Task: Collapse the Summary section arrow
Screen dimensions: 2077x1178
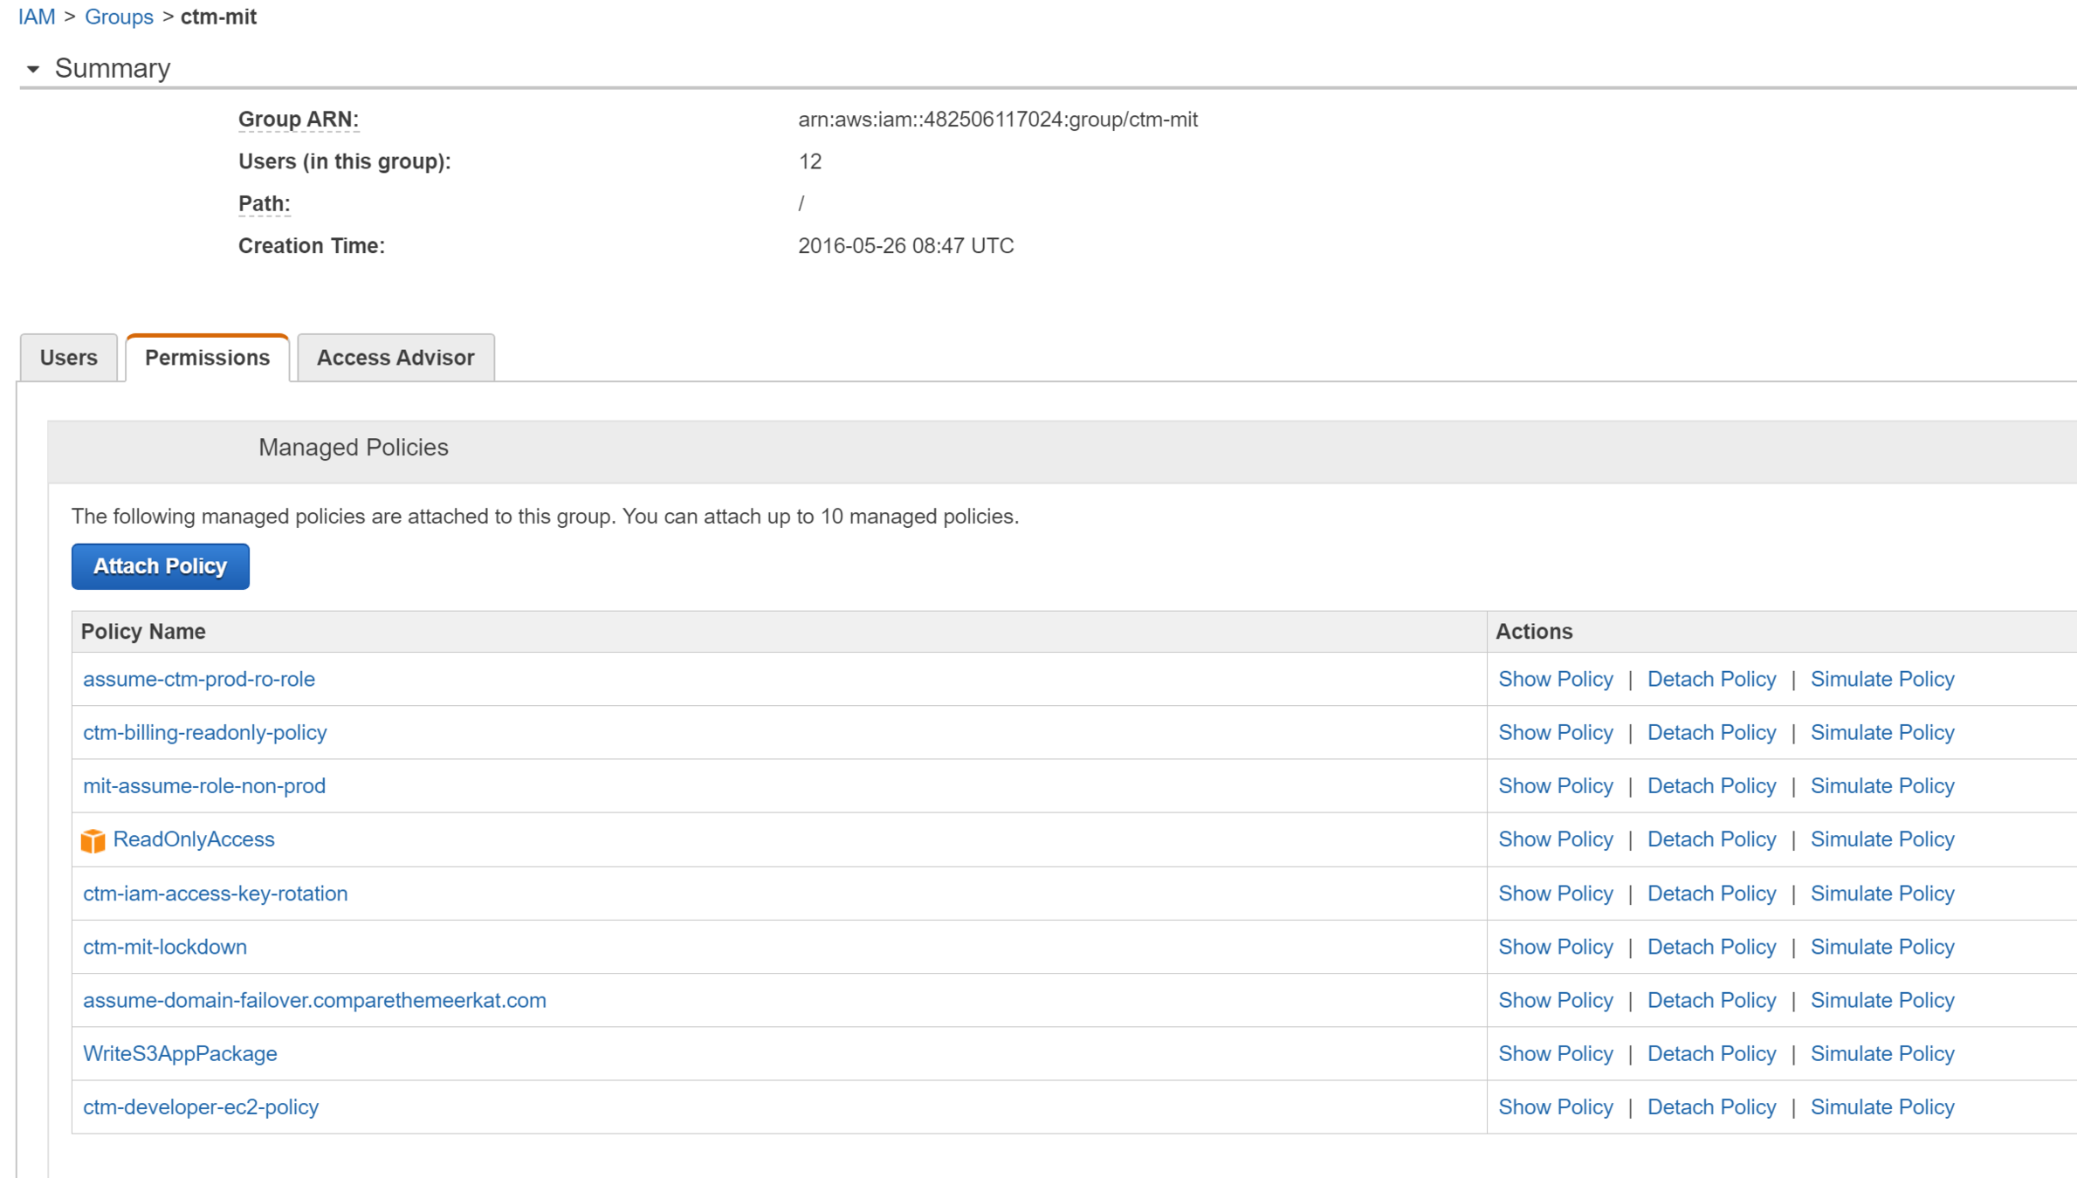Action: point(33,69)
